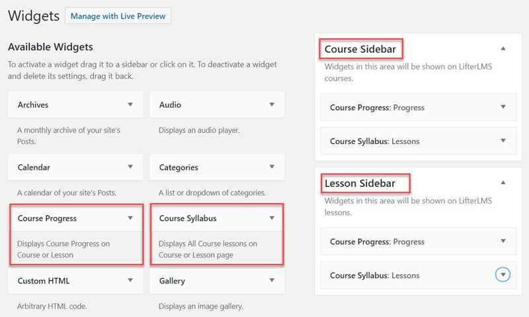Collapse the Lesson Sidebar panel arrow
This screenshot has height=317, width=529.
coord(503,182)
